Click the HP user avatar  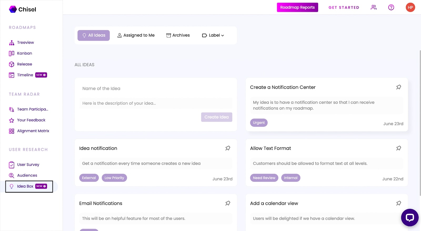[x=410, y=7]
